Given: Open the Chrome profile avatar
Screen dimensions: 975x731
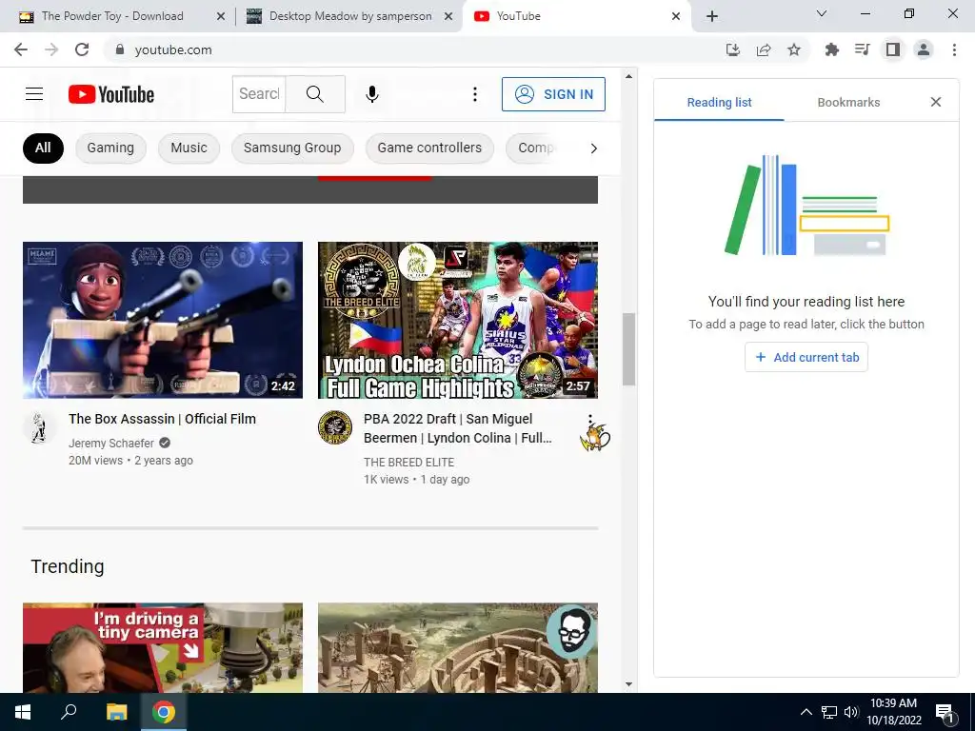Looking at the screenshot, I should pos(924,49).
